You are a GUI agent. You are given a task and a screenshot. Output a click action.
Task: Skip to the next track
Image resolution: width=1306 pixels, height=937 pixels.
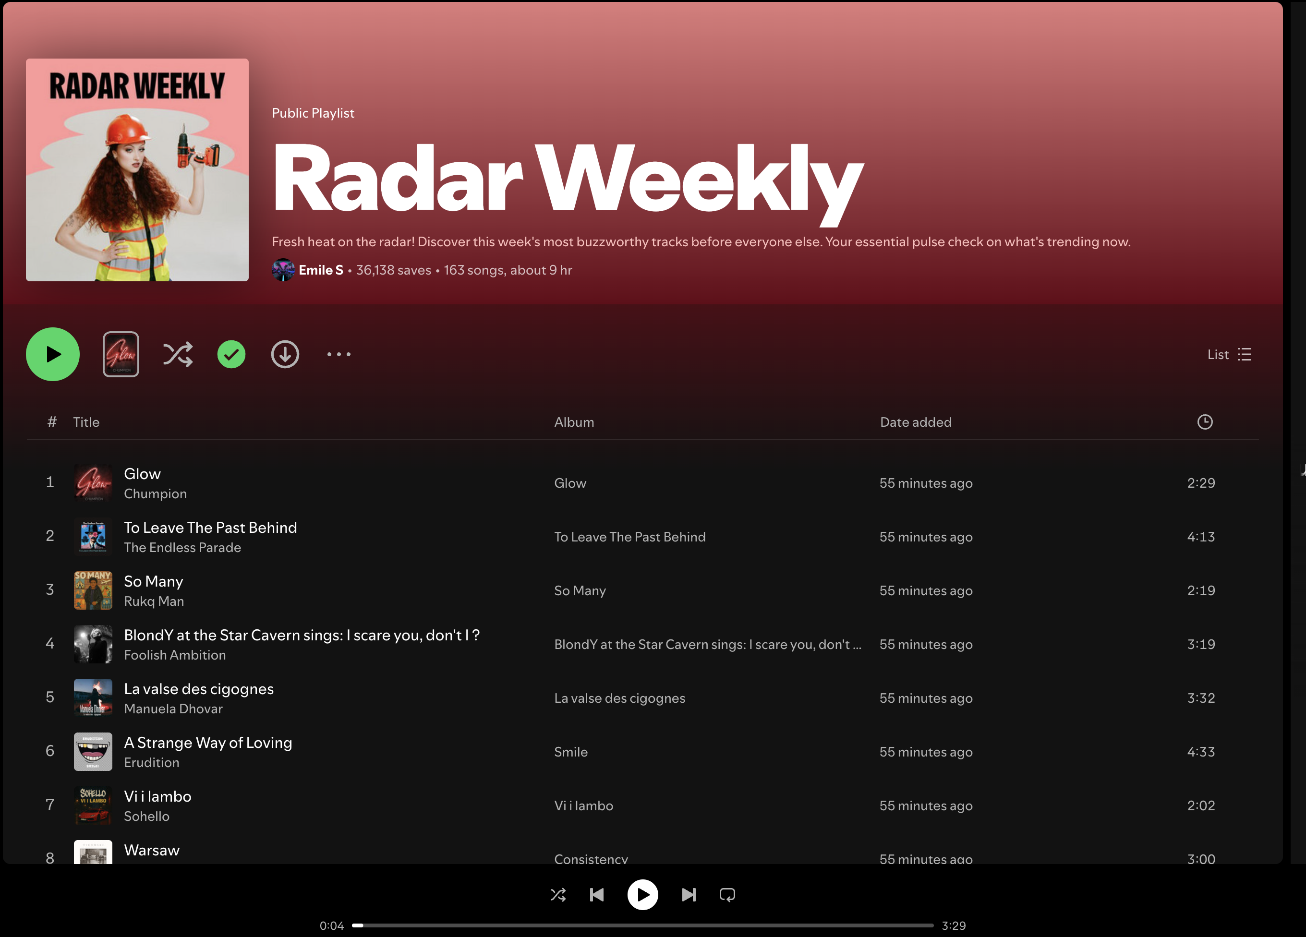pos(689,894)
